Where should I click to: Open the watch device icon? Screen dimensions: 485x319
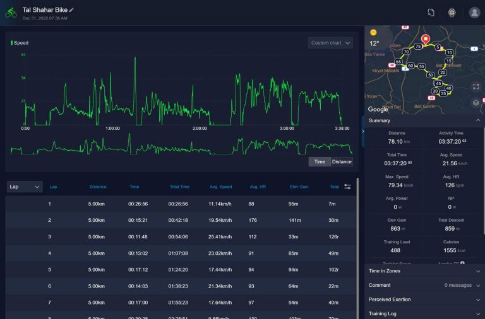pos(452,13)
